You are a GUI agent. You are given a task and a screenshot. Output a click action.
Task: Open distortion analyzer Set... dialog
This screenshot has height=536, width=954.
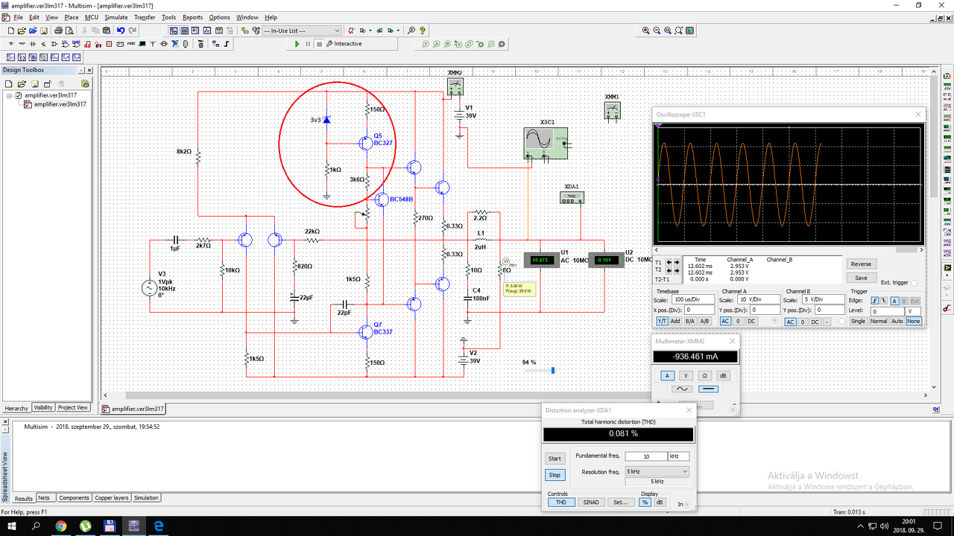pos(620,502)
